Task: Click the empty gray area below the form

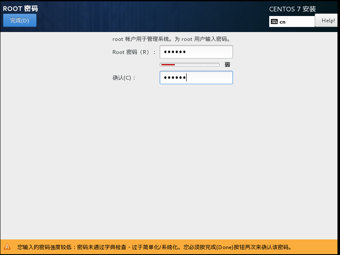Action: (169, 160)
